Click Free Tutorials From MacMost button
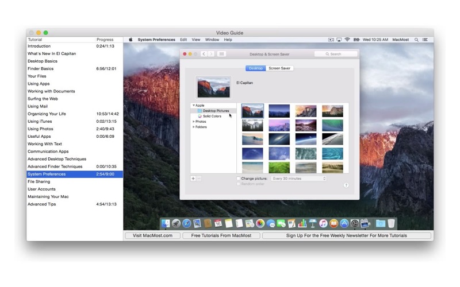The image size is (460, 287). [x=221, y=235]
